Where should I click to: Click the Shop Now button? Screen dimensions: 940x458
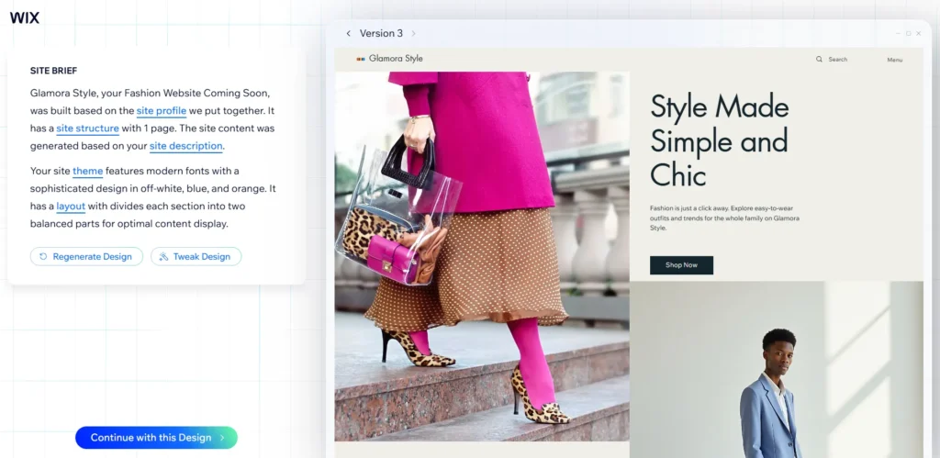click(x=682, y=265)
